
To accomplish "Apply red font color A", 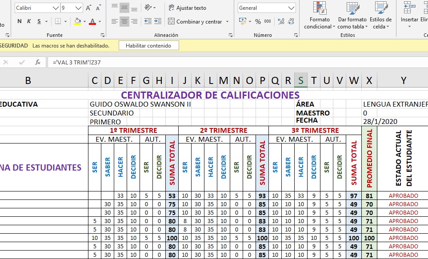I will [x=92, y=21].
